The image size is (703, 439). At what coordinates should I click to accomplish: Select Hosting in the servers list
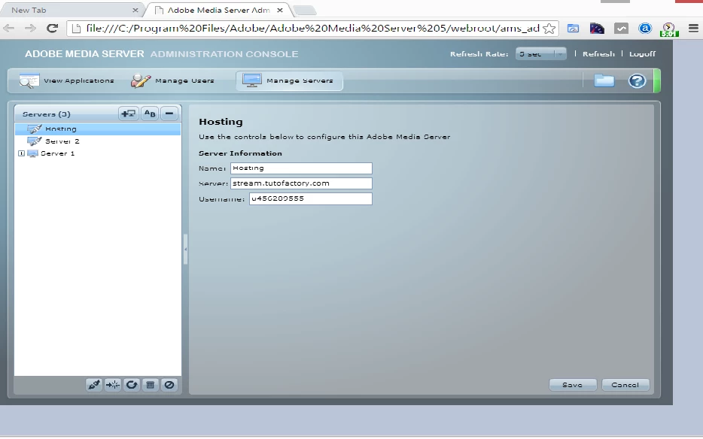[98, 129]
